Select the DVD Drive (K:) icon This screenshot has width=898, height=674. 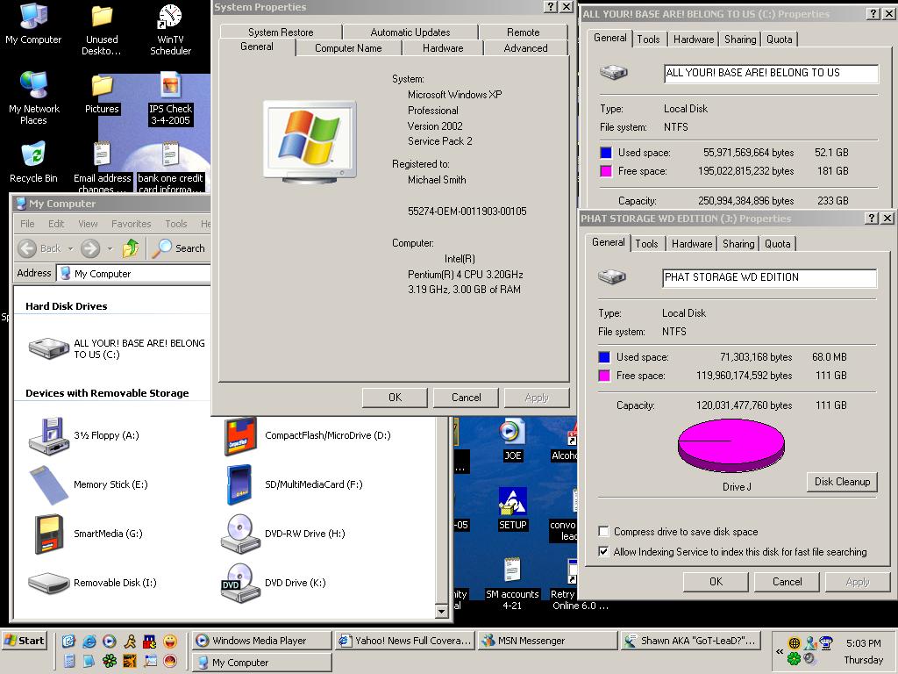click(240, 583)
